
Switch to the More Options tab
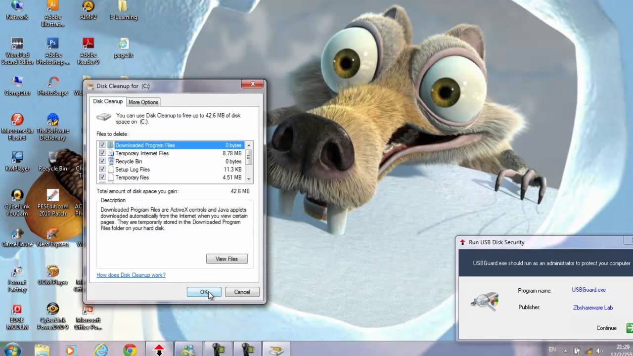(x=143, y=102)
